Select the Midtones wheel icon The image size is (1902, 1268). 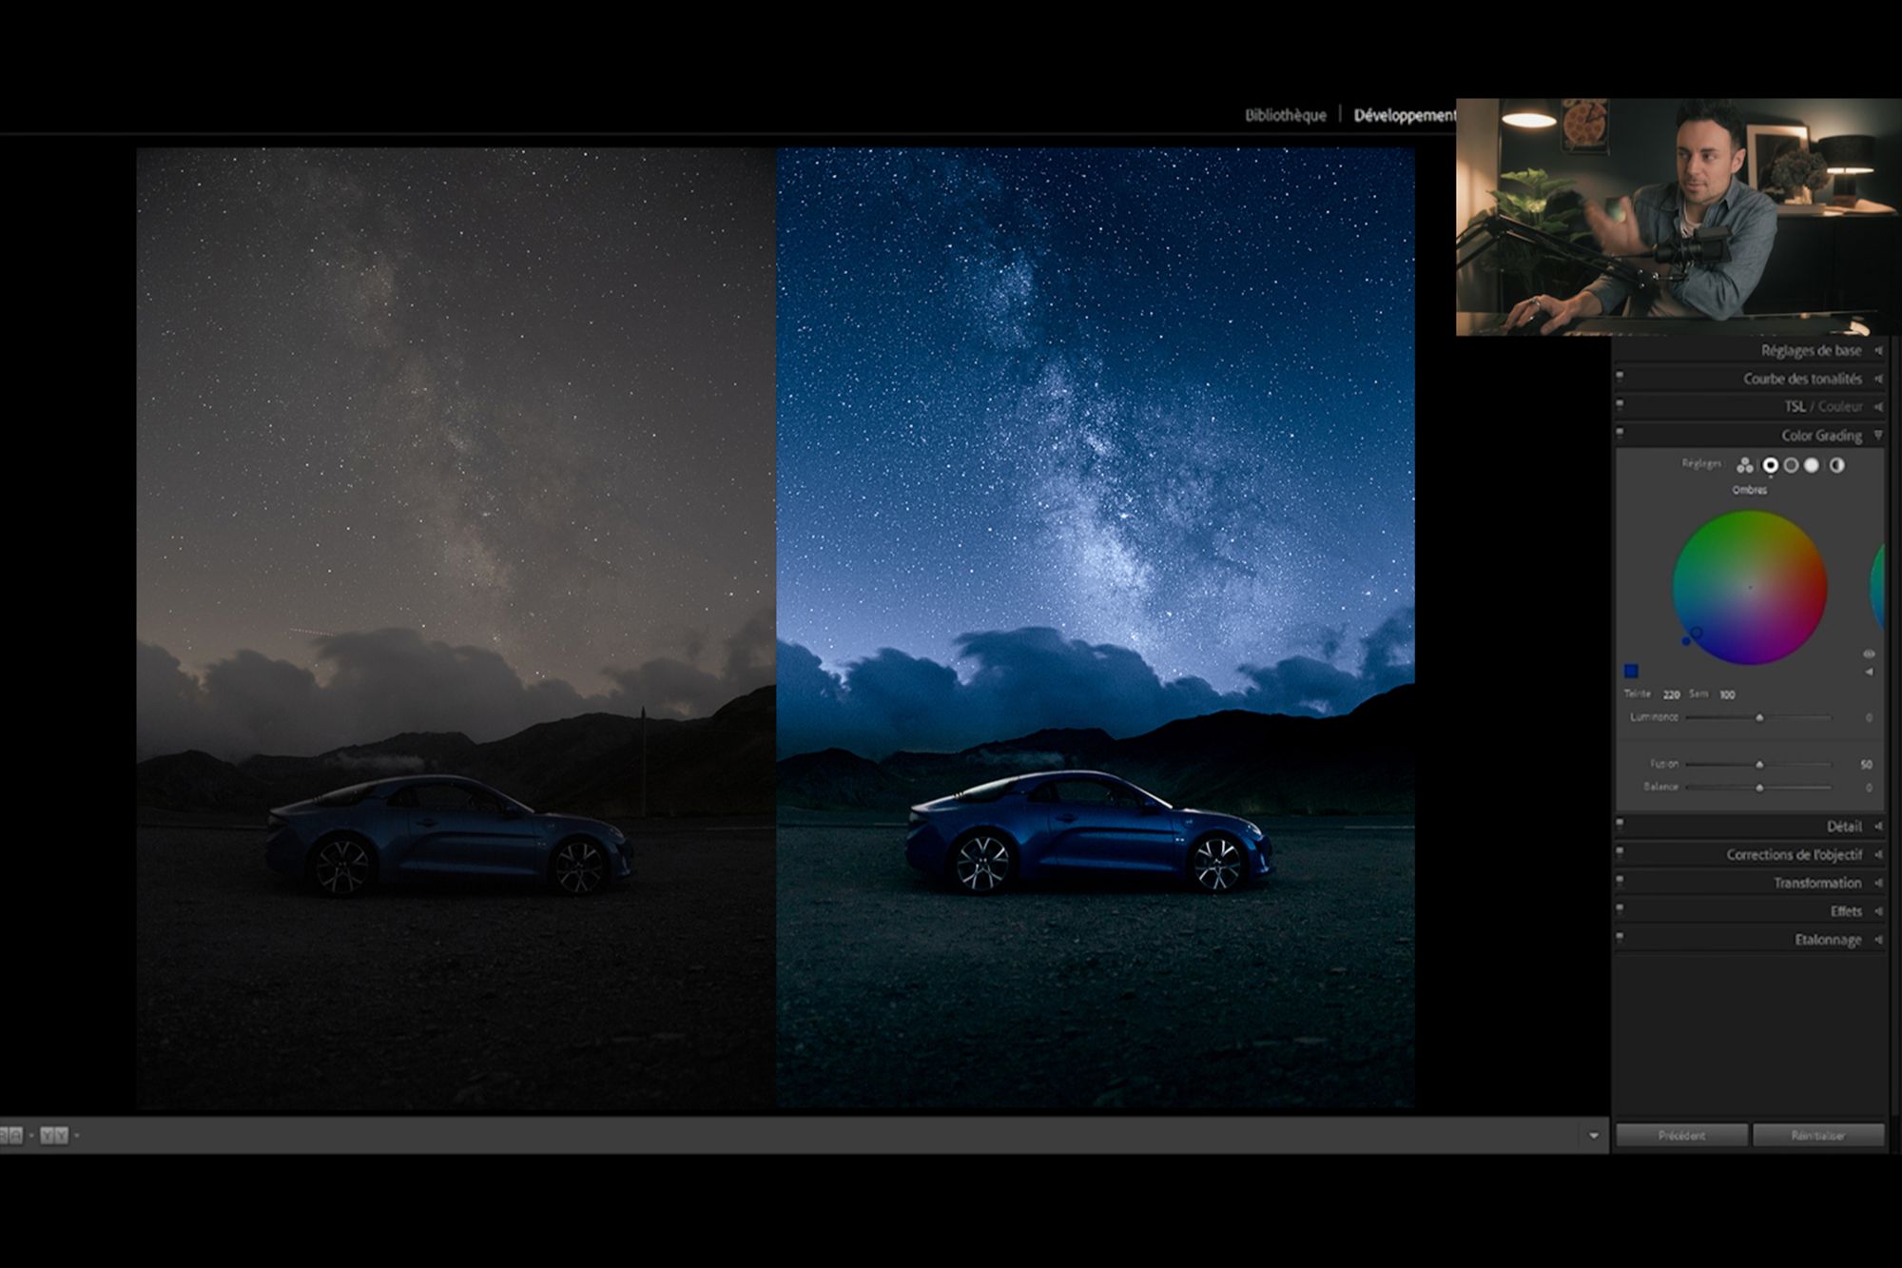coord(1791,465)
